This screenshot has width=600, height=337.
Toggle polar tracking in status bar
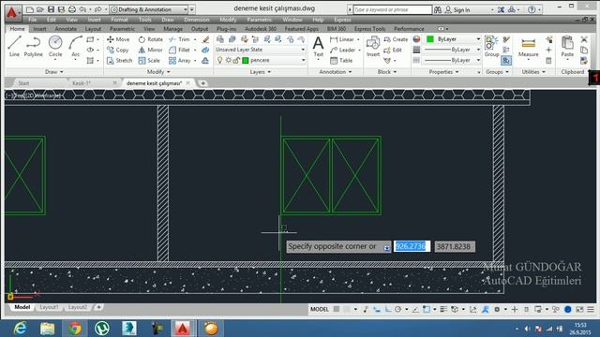(x=397, y=309)
